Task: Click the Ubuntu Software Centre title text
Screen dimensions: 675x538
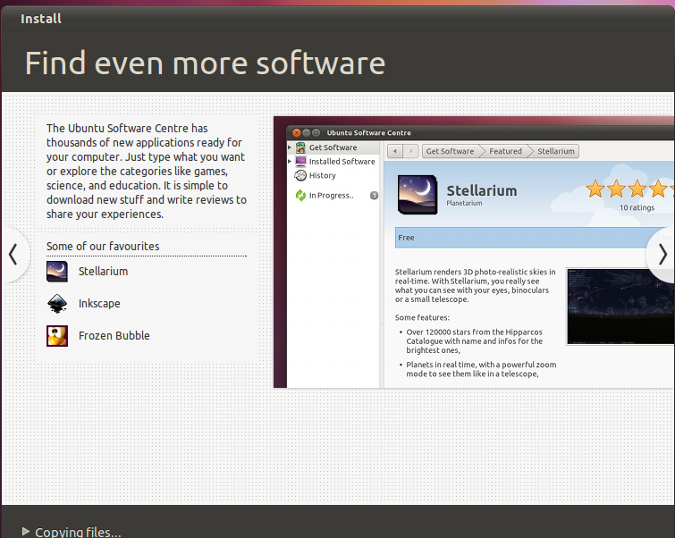Action: tap(369, 132)
